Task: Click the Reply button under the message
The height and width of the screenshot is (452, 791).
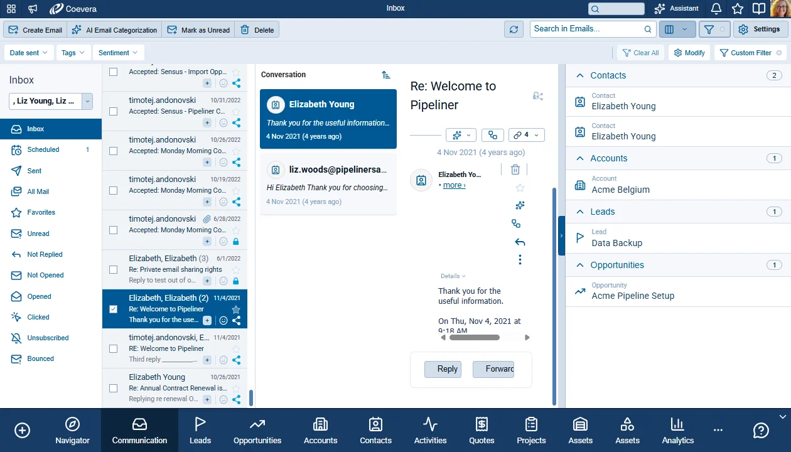Action: tap(443, 369)
